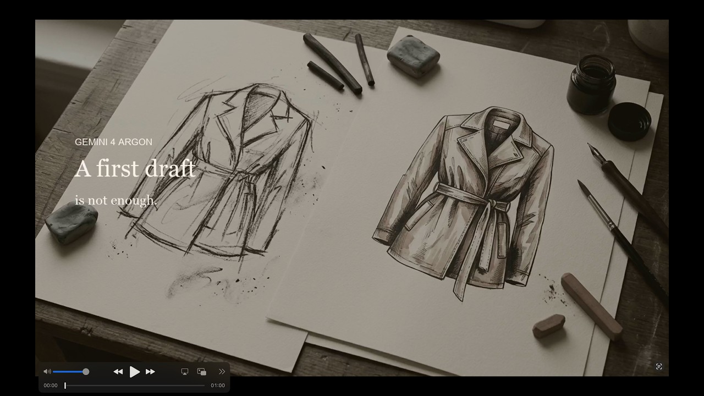Adjust the volume slider knob
Viewport: 704px width, 396px height.
pyautogui.click(x=86, y=372)
